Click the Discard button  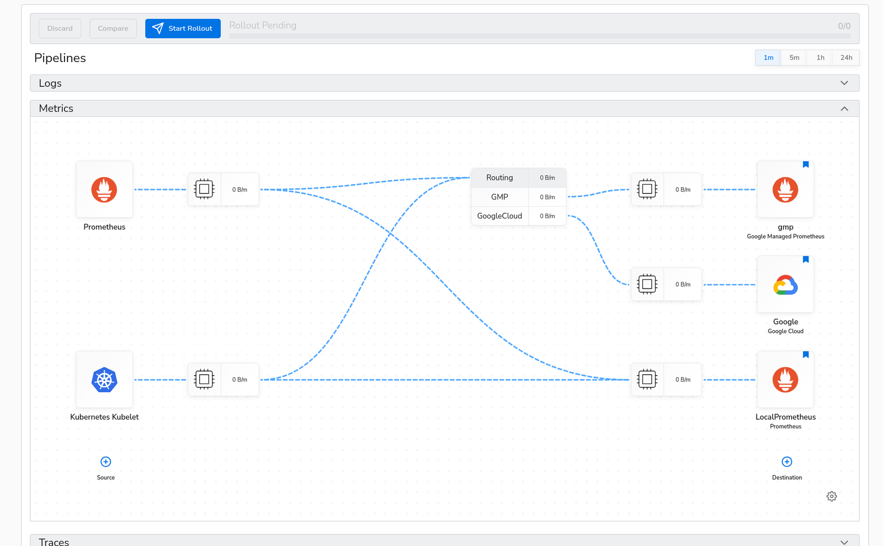pos(60,28)
